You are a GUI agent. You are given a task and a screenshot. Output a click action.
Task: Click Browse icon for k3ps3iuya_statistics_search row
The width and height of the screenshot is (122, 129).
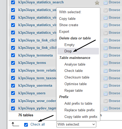(x=106, y=3)
